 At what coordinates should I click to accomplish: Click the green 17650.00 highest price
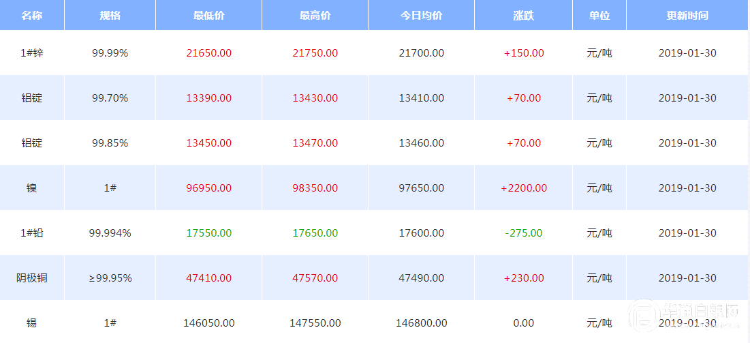pos(315,233)
